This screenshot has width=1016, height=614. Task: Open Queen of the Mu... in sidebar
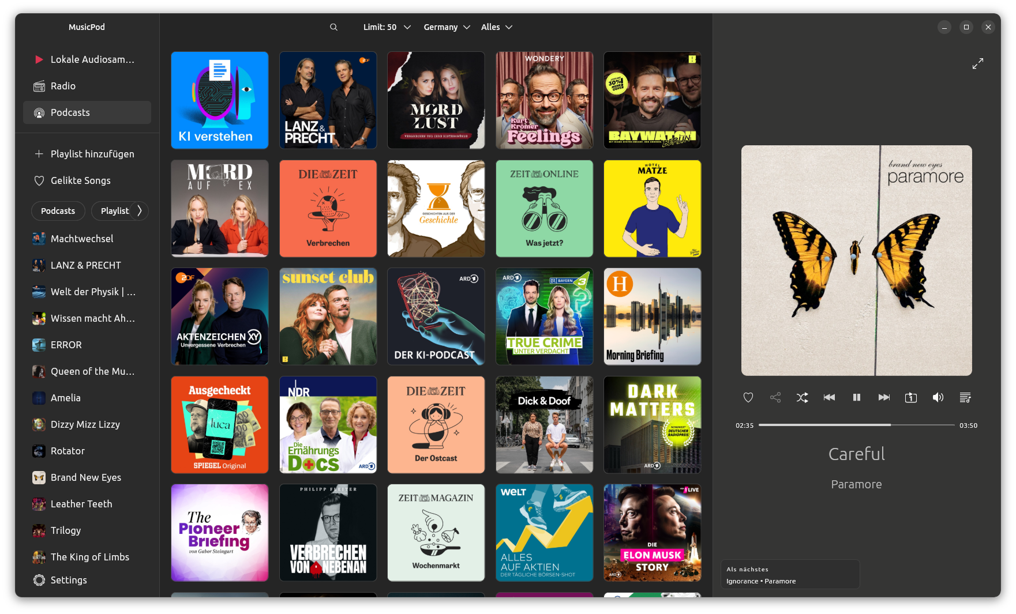coord(87,371)
